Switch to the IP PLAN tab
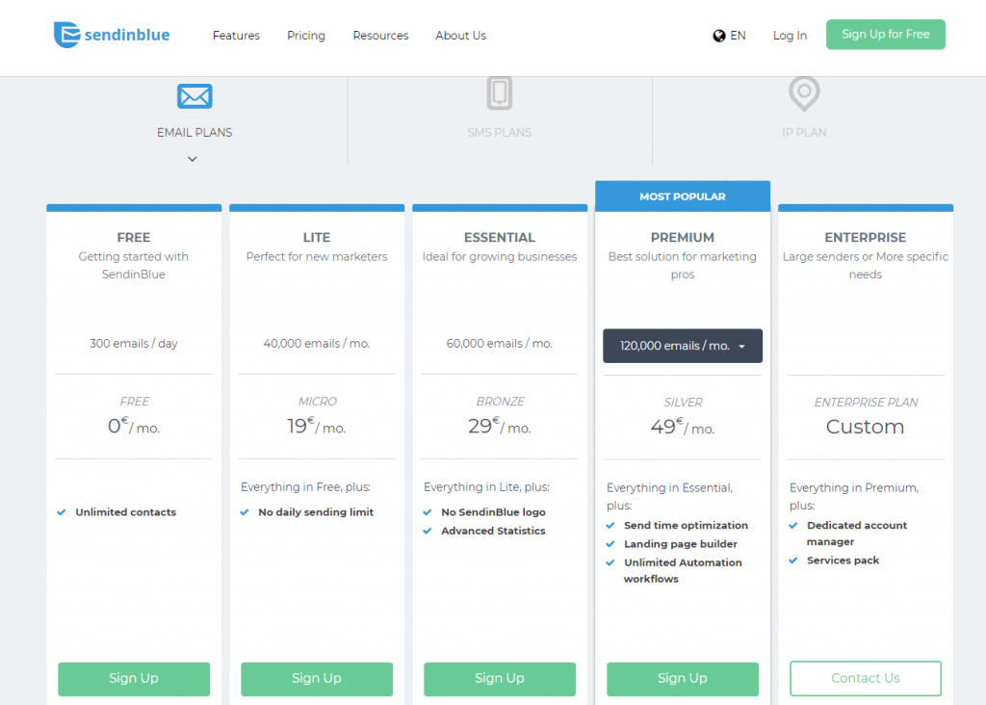Screen dimensions: 986x705 804,133
